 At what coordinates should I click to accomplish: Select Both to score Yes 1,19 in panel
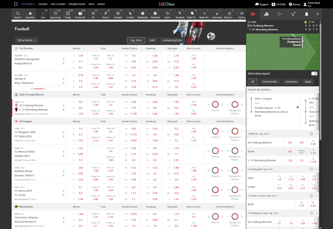click(x=301, y=204)
